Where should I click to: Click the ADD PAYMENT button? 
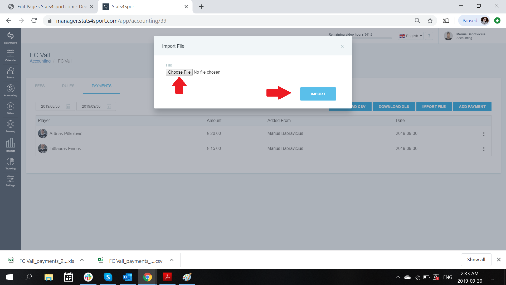point(472,107)
